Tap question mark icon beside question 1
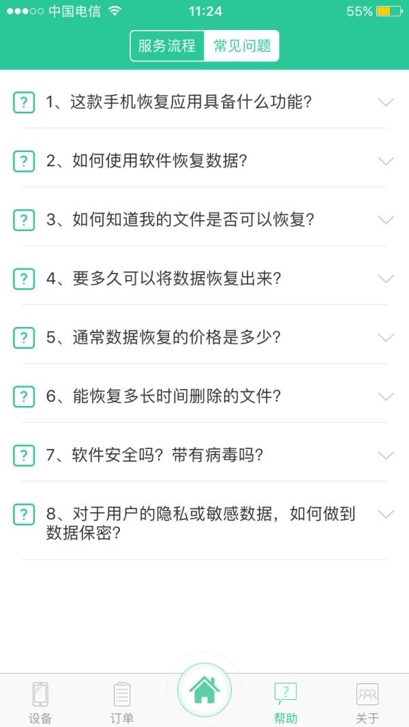The height and width of the screenshot is (727, 409). tap(24, 103)
